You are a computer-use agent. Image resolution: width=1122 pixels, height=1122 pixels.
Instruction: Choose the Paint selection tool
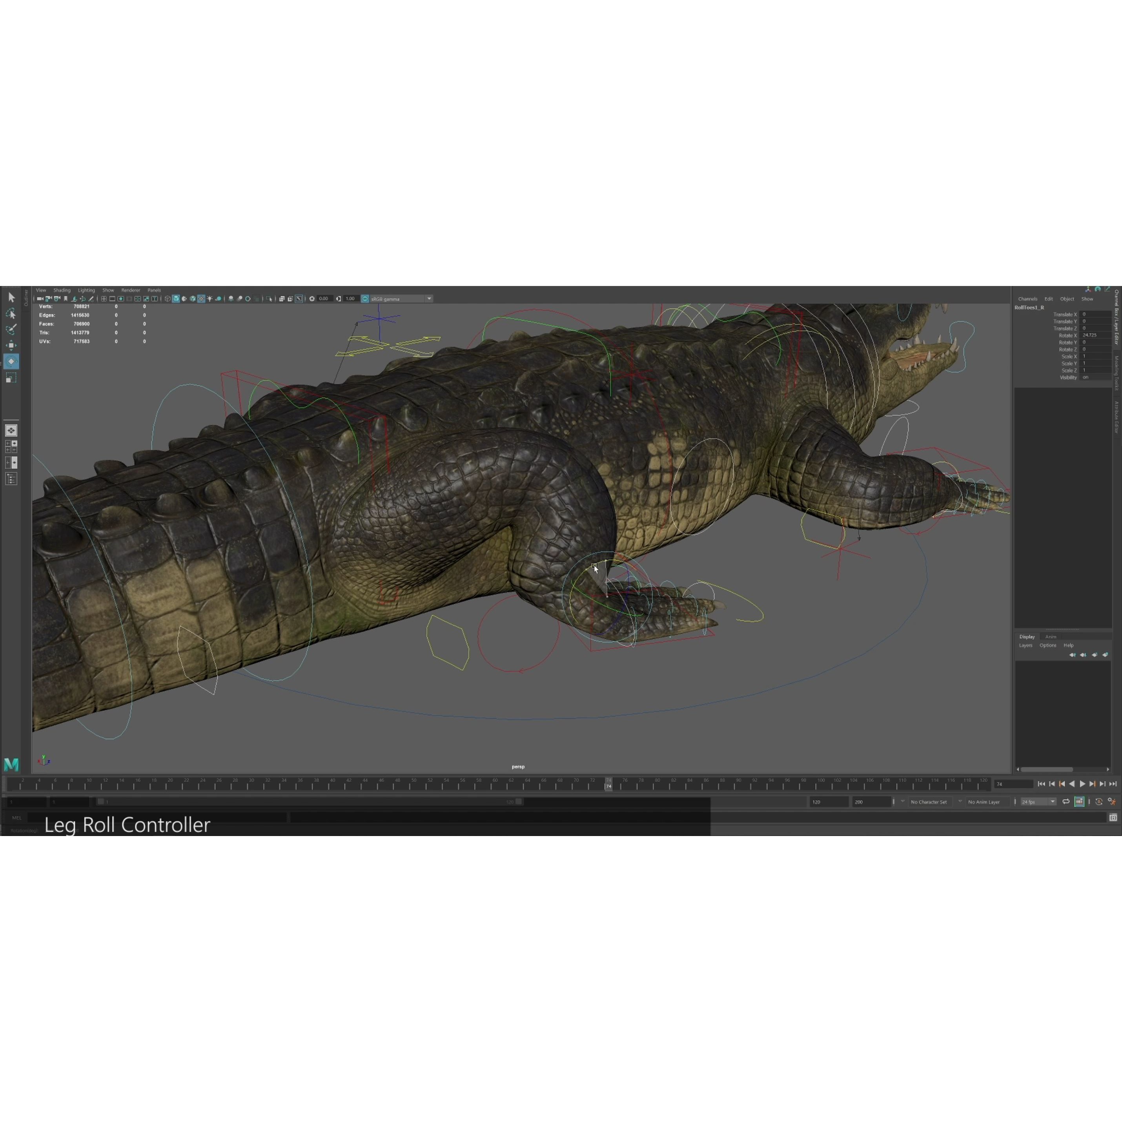[x=11, y=329]
